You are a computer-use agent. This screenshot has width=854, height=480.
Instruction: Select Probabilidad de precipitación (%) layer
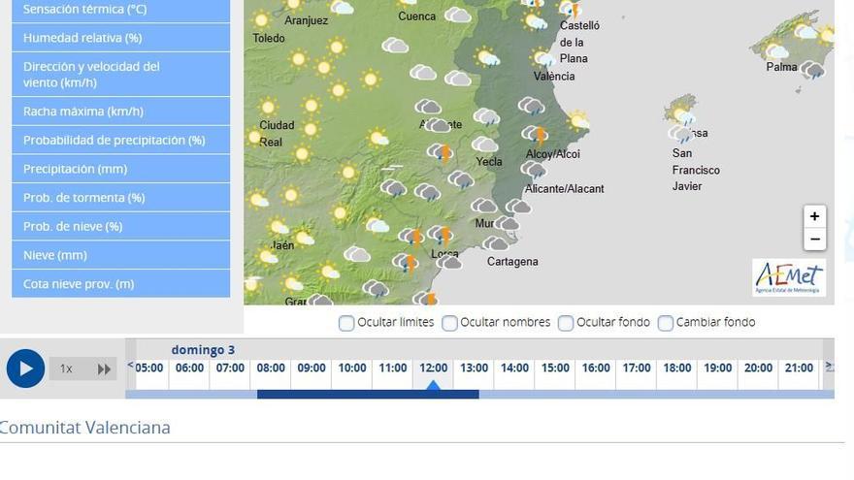point(121,140)
